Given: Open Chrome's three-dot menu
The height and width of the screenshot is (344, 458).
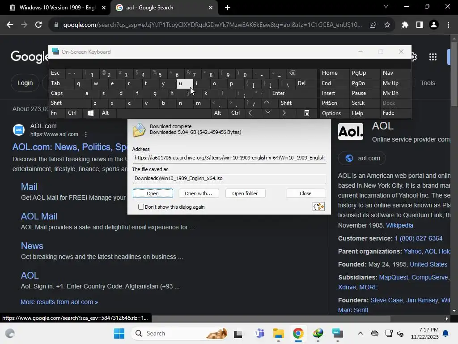Looking at the screenshot, I should coord(448,25).
